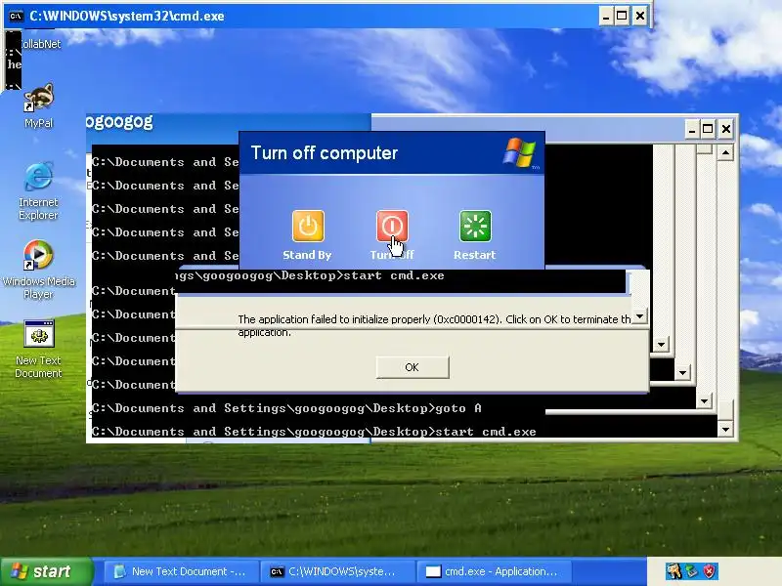Viewport: 782px width, 586px height.
Task: Close the C:\WINDOWS\system32\cmd.exe window
Action: pos(640,16)
